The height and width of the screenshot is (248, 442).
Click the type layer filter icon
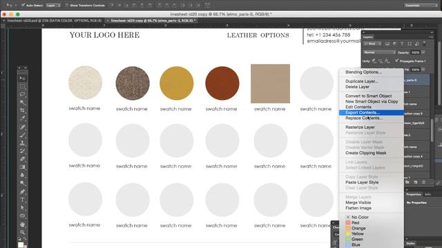(402, 44)
